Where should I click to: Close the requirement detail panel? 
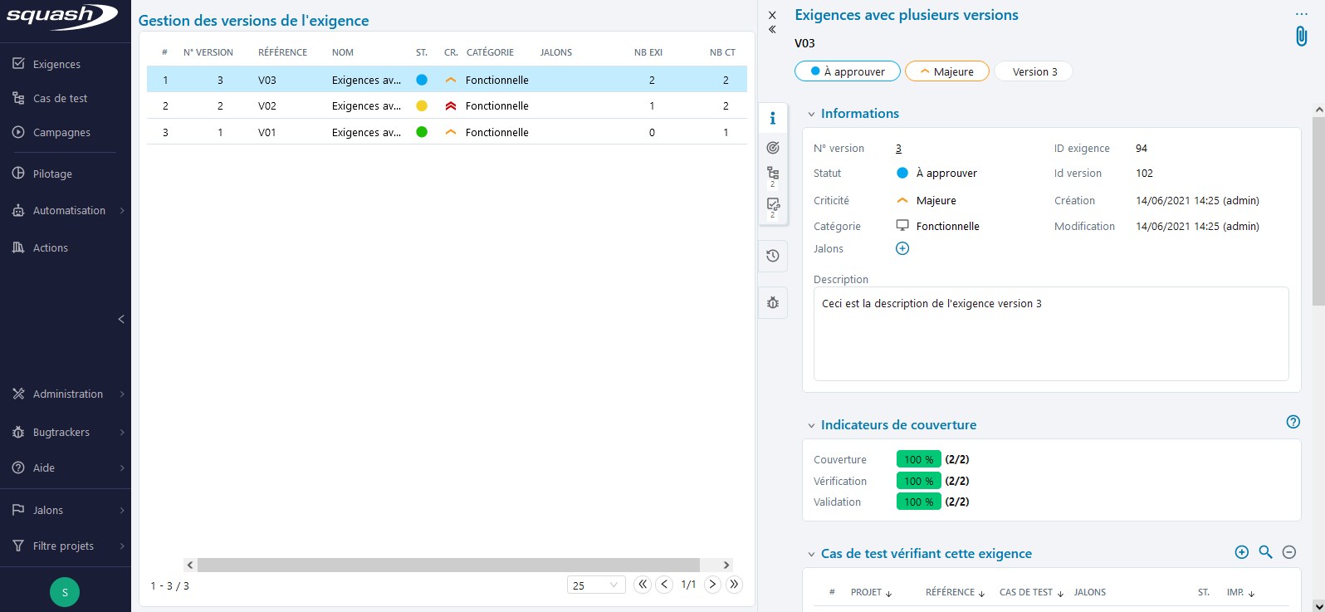point(772,15)
